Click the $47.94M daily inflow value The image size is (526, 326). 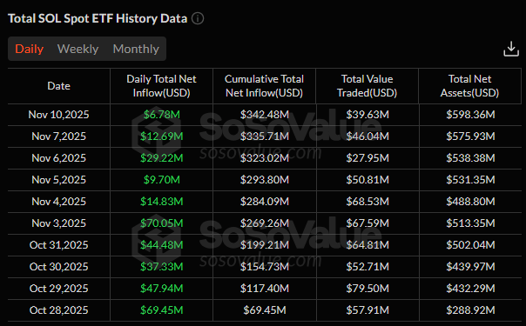162,289
